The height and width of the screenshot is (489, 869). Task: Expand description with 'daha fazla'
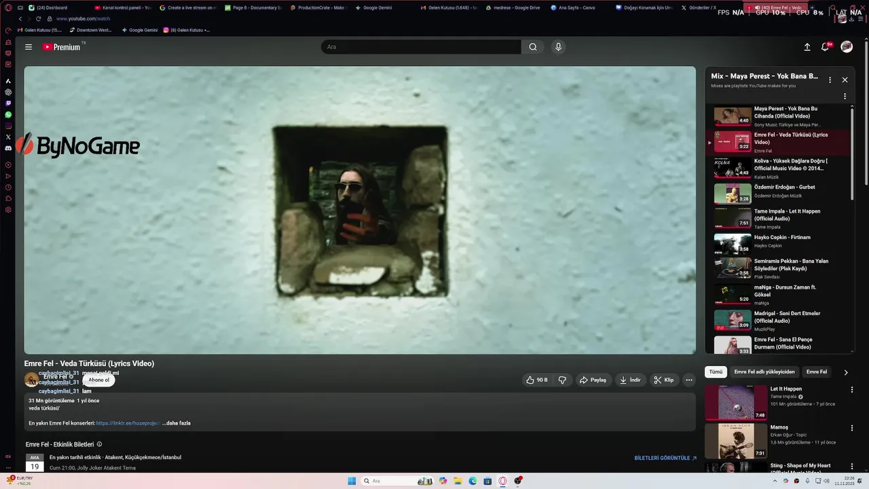click(x=178, y=423)
